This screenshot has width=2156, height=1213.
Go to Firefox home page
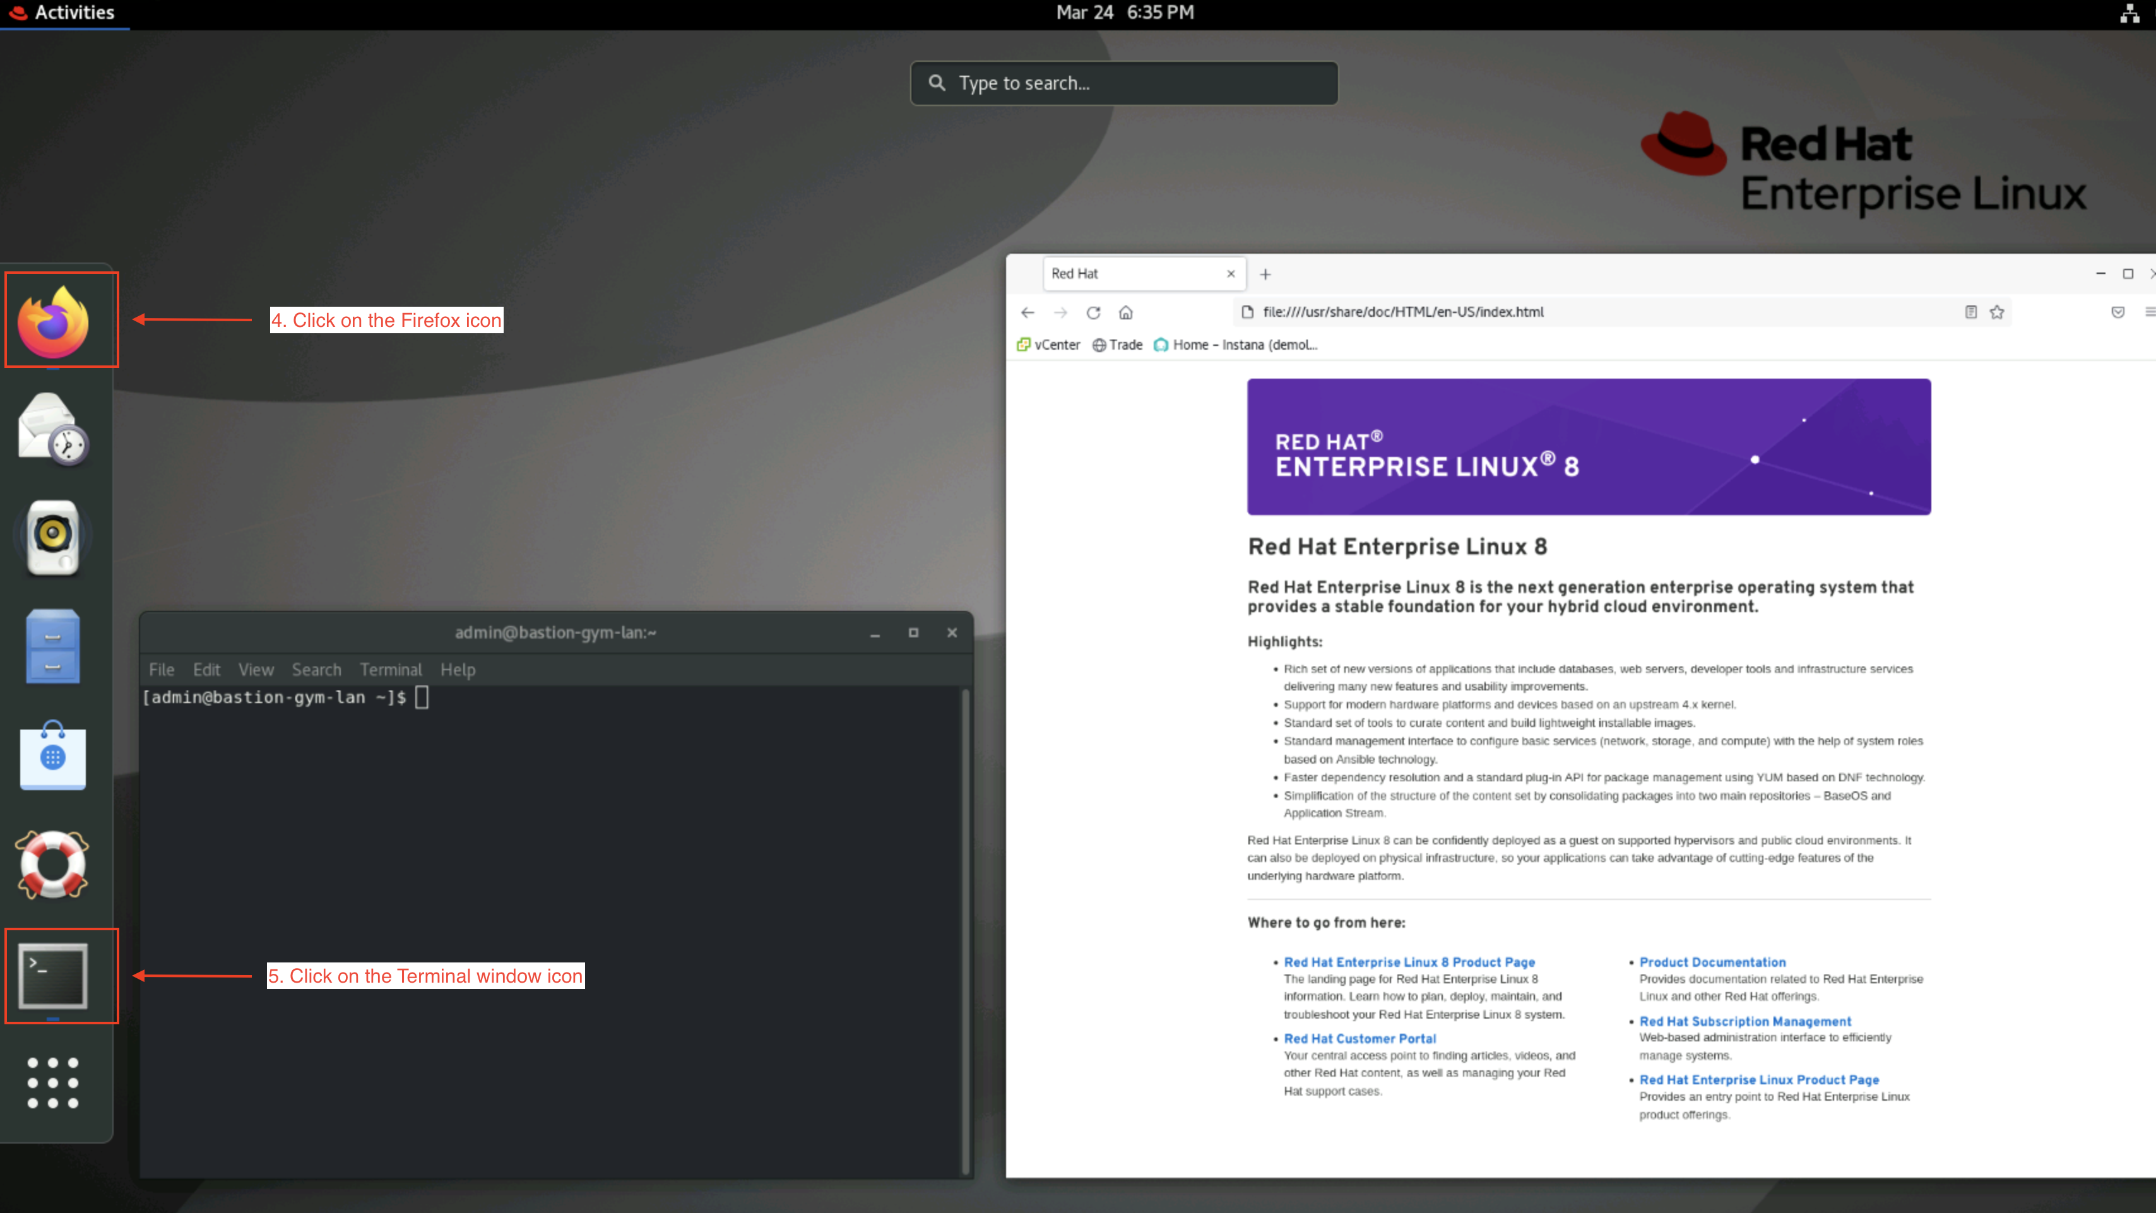[1126, 312]
